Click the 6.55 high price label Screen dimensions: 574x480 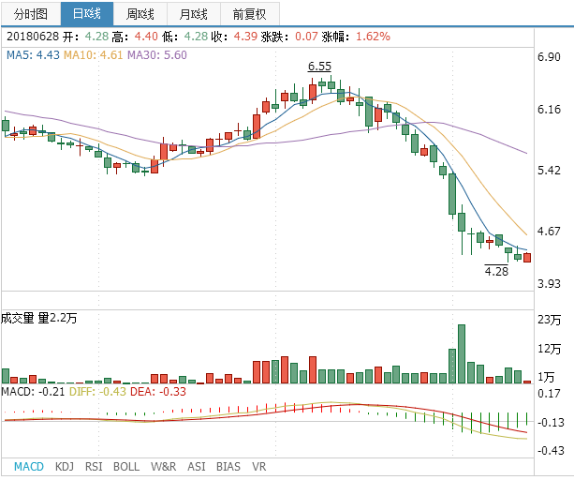[319, 67]
